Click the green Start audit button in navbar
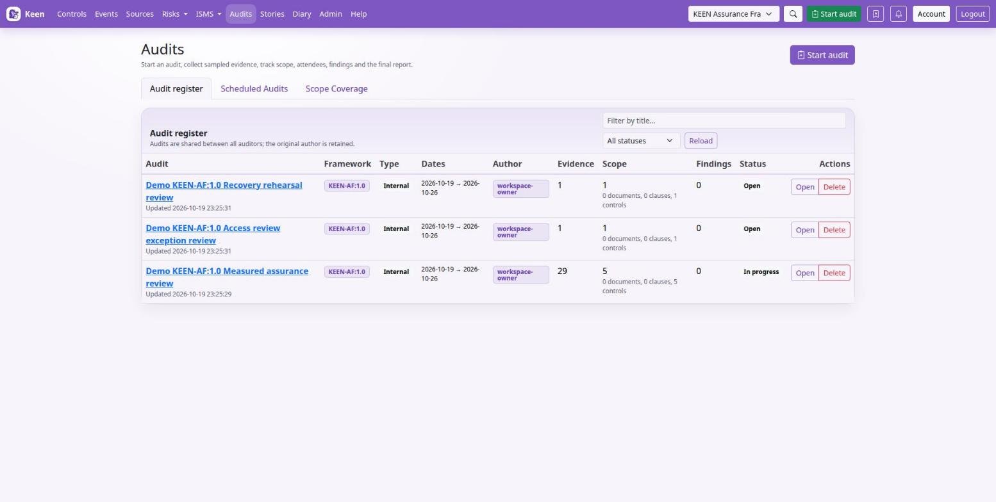Viewport: 996px width, 502px height. click(x=834, y=14)
